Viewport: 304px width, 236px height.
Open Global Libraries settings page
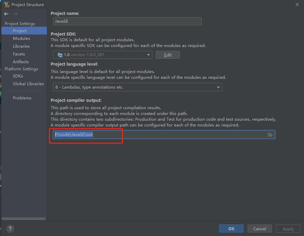click(28, 84)
